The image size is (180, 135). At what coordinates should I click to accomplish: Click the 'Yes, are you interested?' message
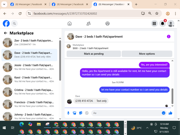pos(154,65)
